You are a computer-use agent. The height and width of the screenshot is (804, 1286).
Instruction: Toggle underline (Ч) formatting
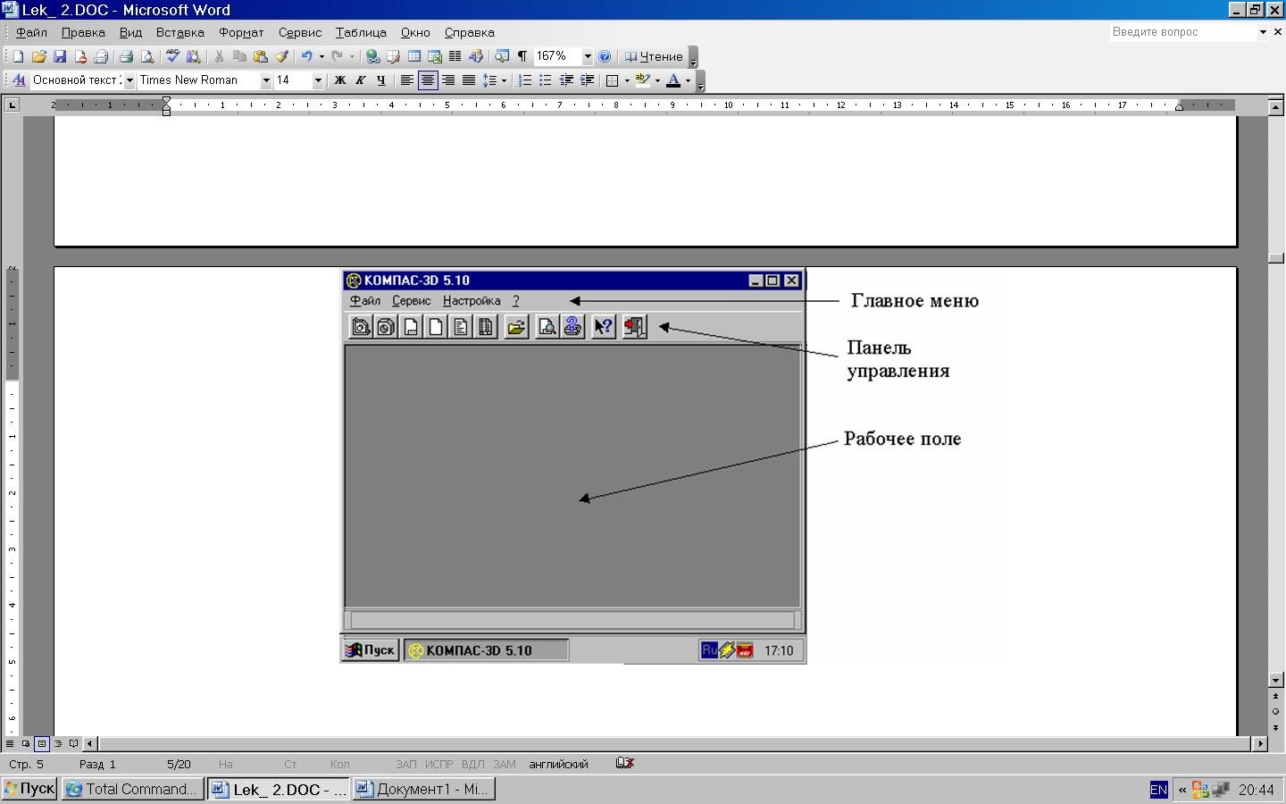click(x=381, y=80)
